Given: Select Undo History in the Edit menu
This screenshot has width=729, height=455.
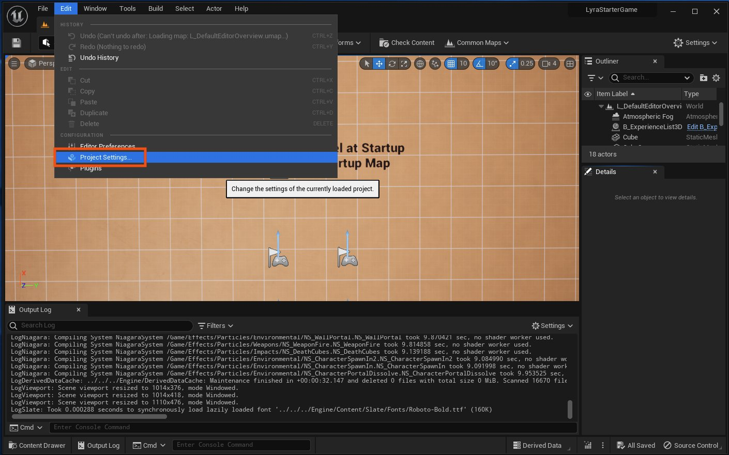Looking at the screenshot, I should click(x=196, y=58).
